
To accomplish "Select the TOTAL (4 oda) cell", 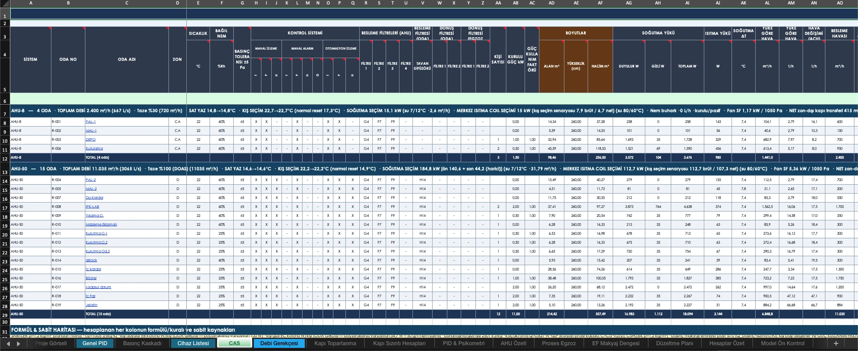I will 127,157.
